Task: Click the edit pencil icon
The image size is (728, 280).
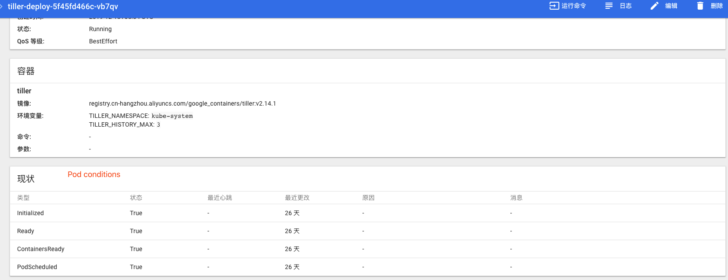Action: [654, 6]
